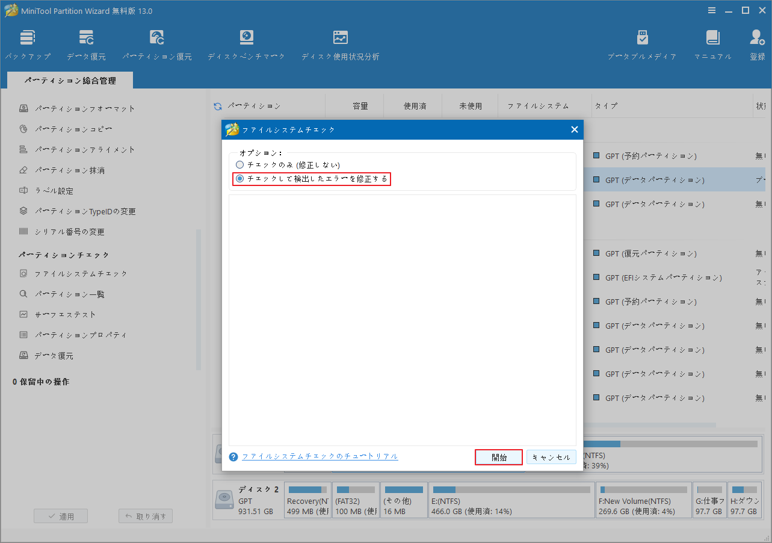The height and width of the screenshot is (543, 772).
Task: Open the hamburger menu
Action: pyautogui.click(x=712, y=10)
